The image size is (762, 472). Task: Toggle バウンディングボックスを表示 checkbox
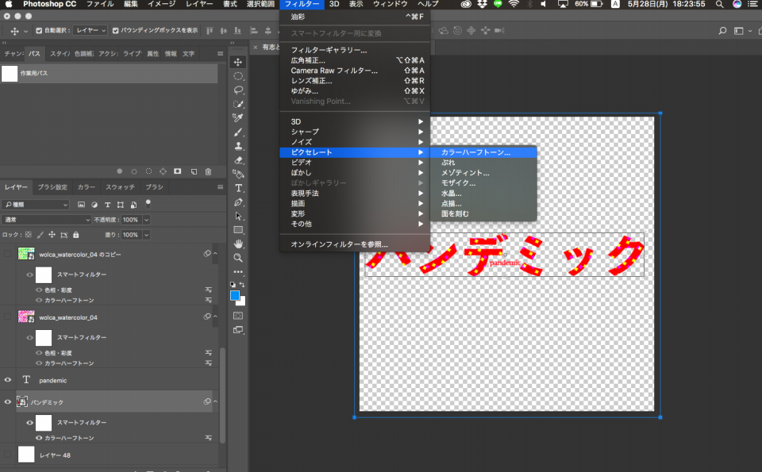pyautogui.click(x=116, y=31)
